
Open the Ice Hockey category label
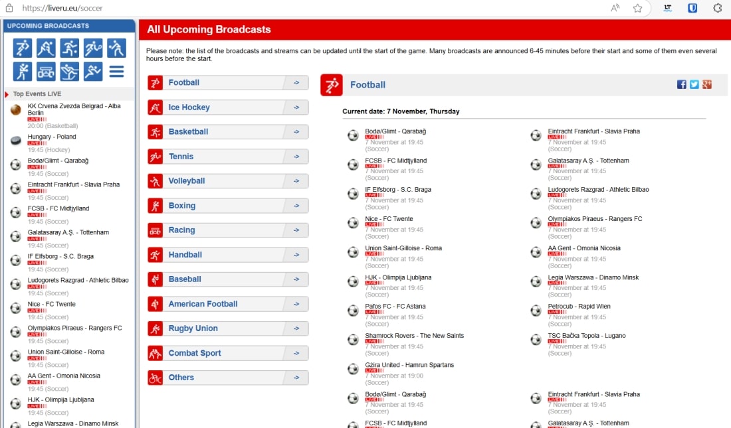189,107
